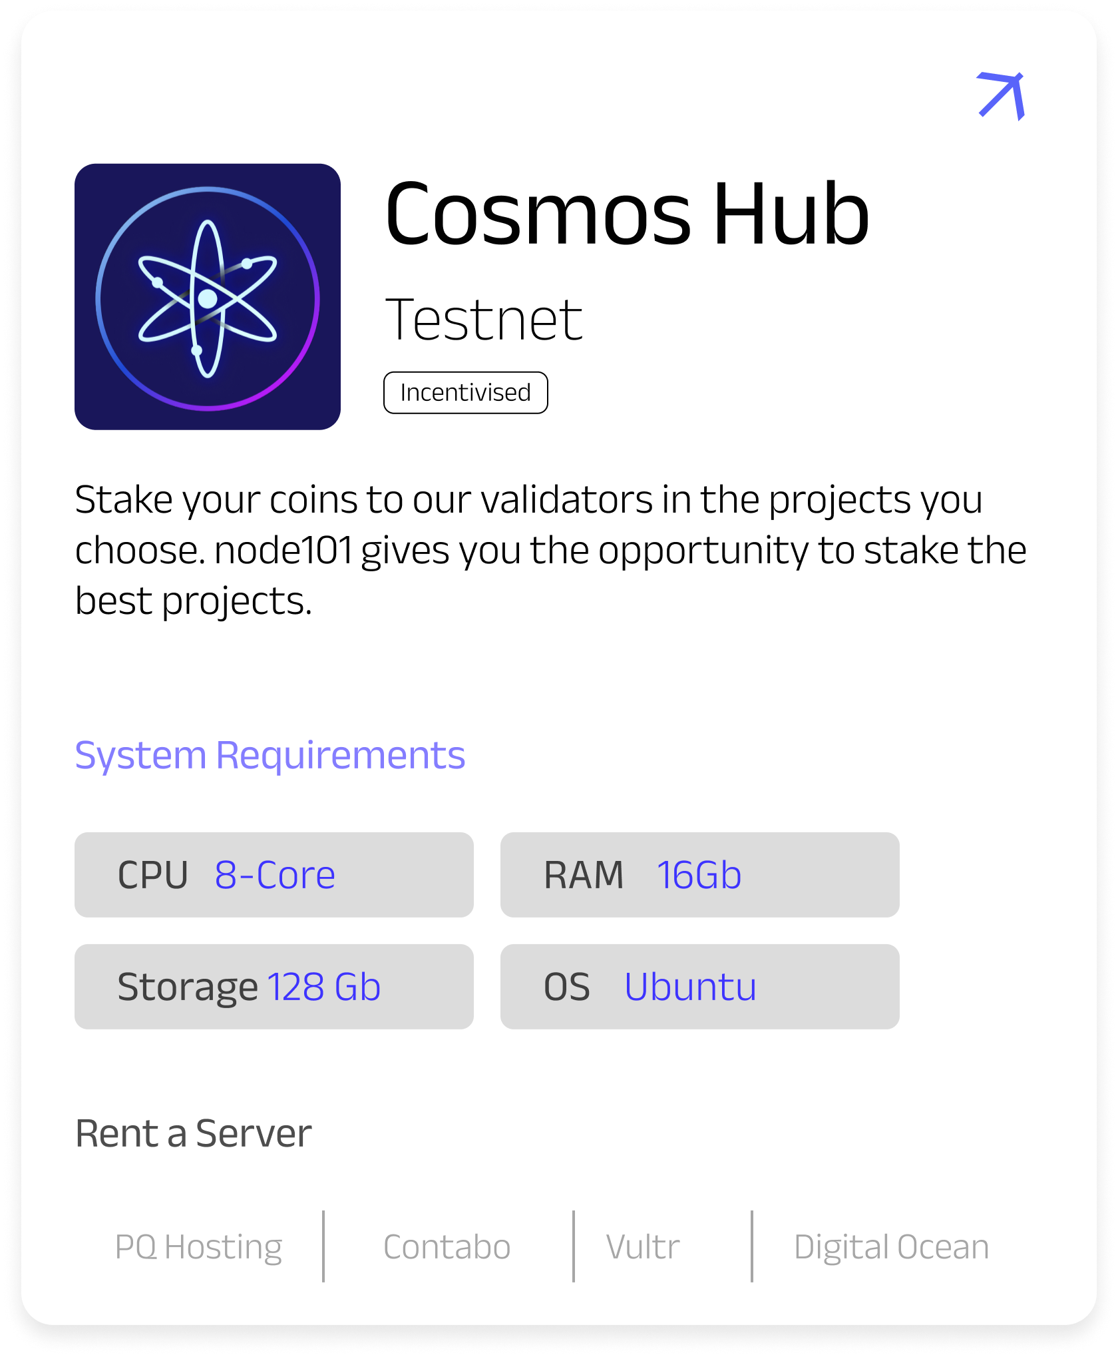Open the PQ Hosting provider link
This screenshot has height=1357, width=1118.
pyautogui.click(x=198, y=1246)
